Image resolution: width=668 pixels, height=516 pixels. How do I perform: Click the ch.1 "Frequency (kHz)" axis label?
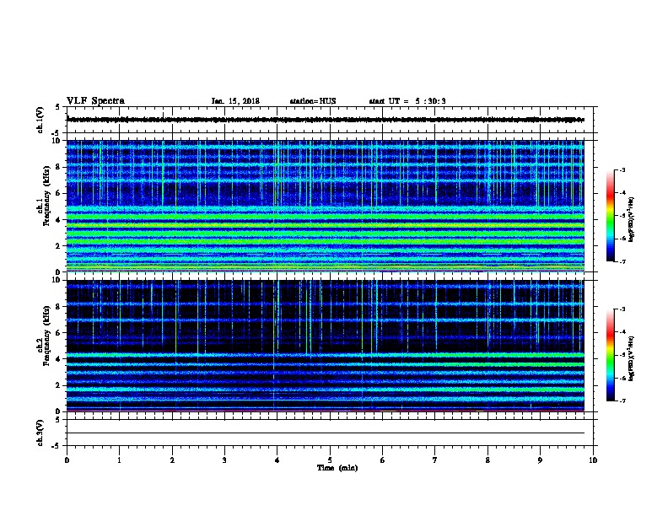coord(46,196)
